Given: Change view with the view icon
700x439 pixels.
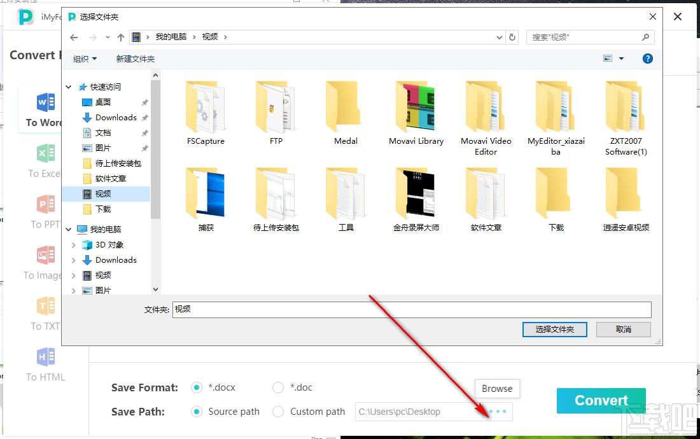Looking at the screenshot, I should point(608,59).
